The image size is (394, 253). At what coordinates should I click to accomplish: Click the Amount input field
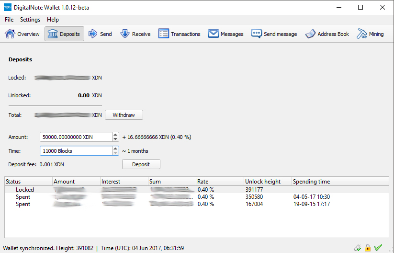76,137
